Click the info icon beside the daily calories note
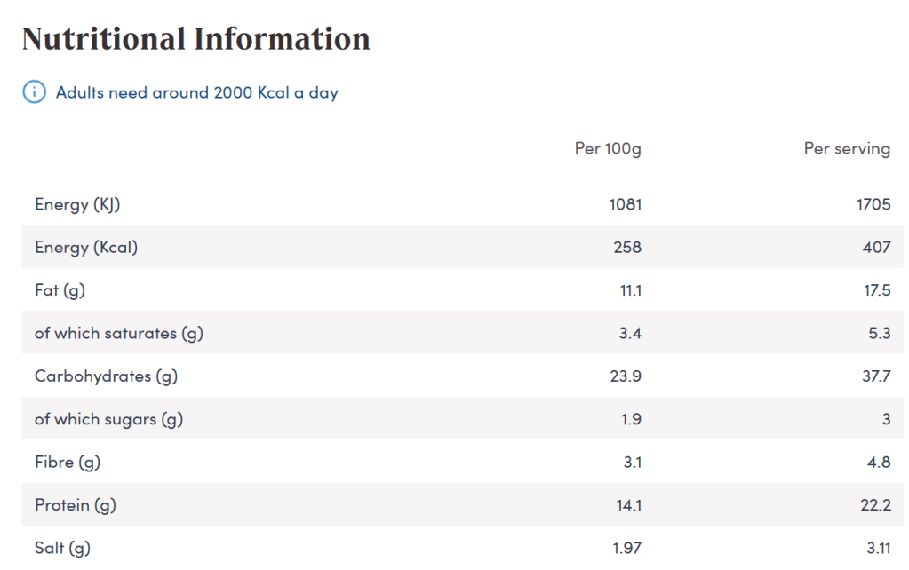This screenshot has width=909, height=570. click(x=34, y=92)
